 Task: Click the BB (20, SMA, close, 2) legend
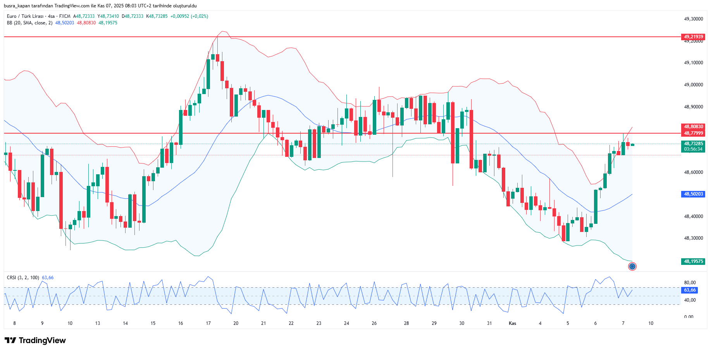29,23
